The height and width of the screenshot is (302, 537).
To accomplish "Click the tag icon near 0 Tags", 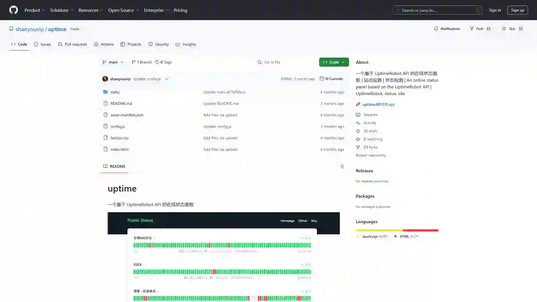I will click(x=157, y=62).
